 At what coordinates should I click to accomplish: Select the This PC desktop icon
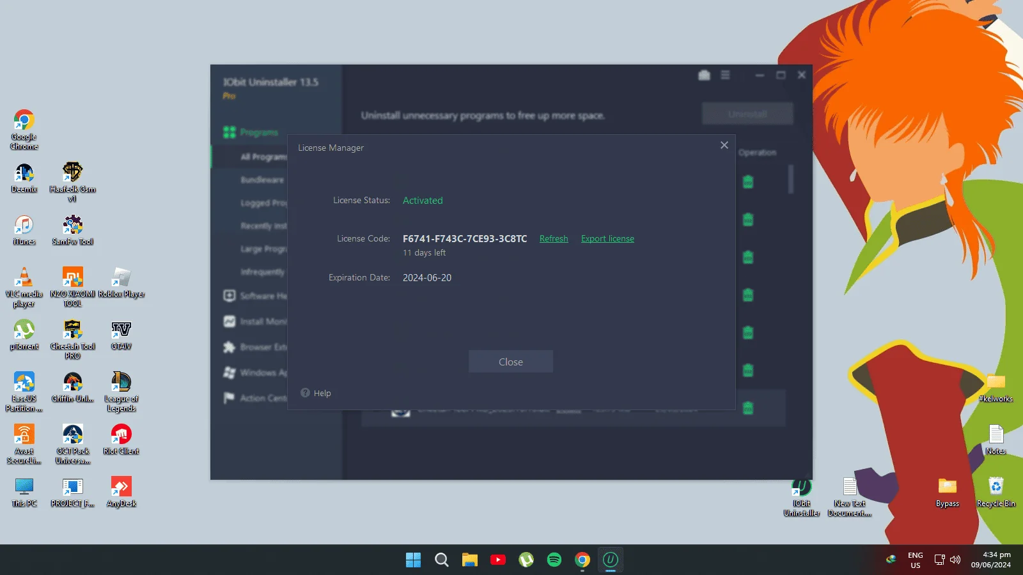(24, 492)
